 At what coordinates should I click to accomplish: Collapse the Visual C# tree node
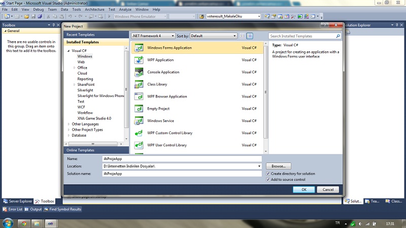(69, 51)
